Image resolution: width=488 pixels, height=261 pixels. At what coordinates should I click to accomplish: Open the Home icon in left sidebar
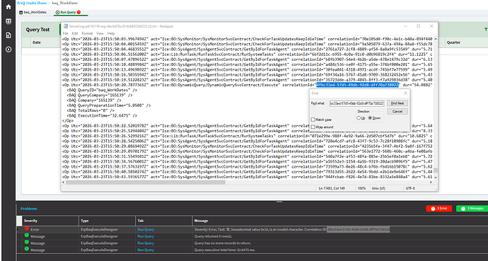pos(8,7)
